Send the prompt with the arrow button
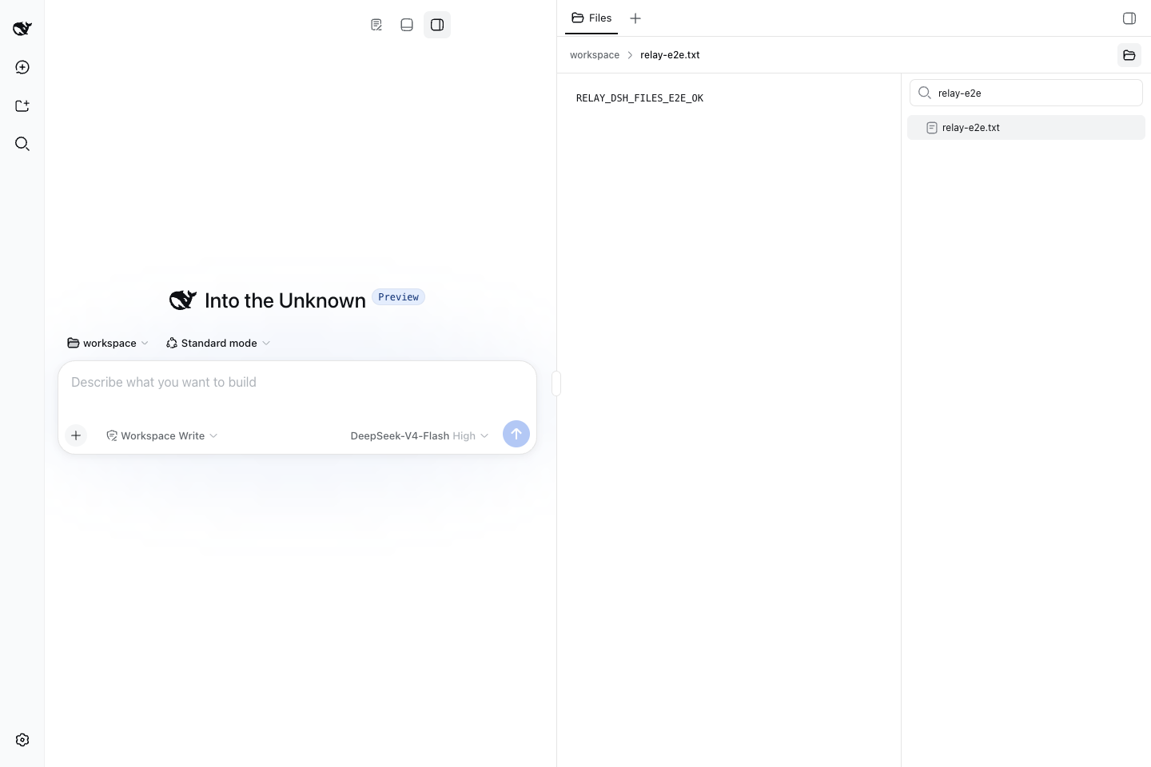The width and height of the screenshot is (1151, 767). 516,434
